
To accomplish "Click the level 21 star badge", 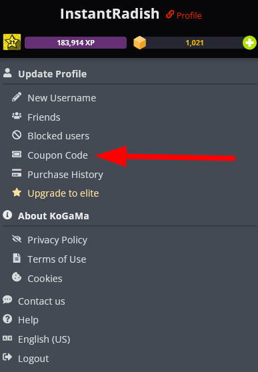I will tap(12, 42).
